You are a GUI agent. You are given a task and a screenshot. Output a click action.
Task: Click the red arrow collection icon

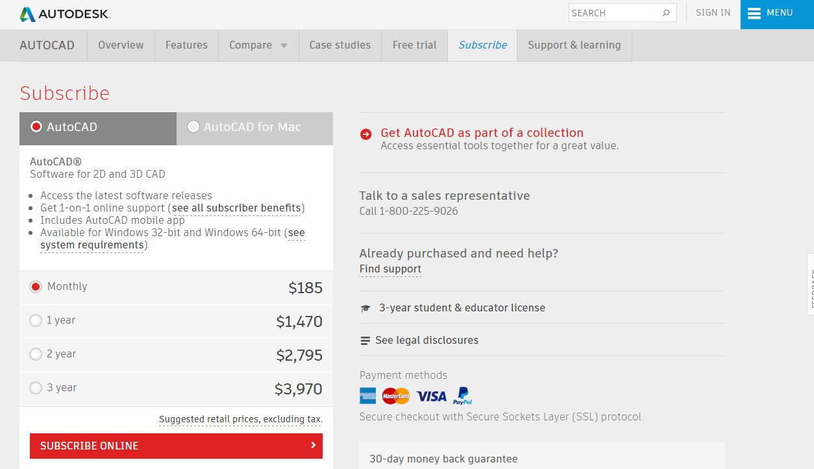pos(366,134)
